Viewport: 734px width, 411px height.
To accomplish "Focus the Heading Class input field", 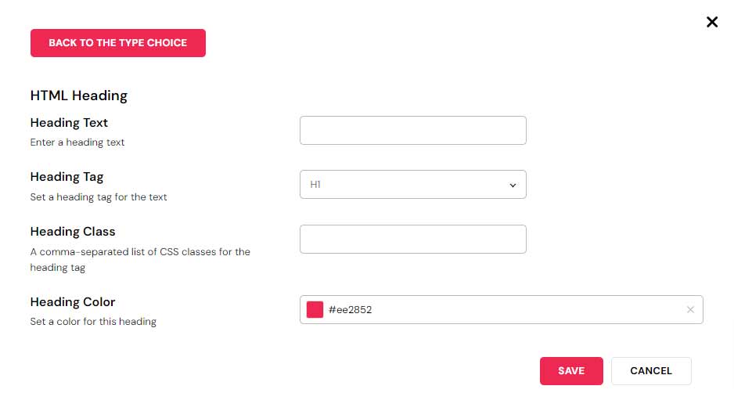I will (x=412, y=240).
